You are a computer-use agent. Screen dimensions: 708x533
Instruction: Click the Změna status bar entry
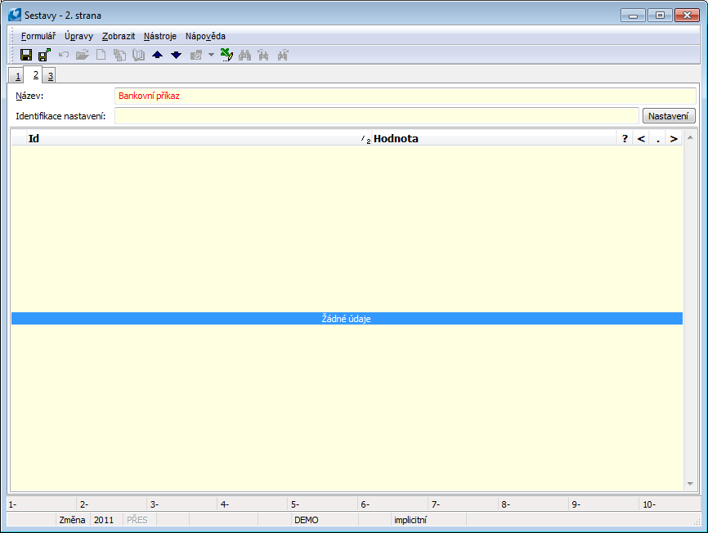(72, 520)
